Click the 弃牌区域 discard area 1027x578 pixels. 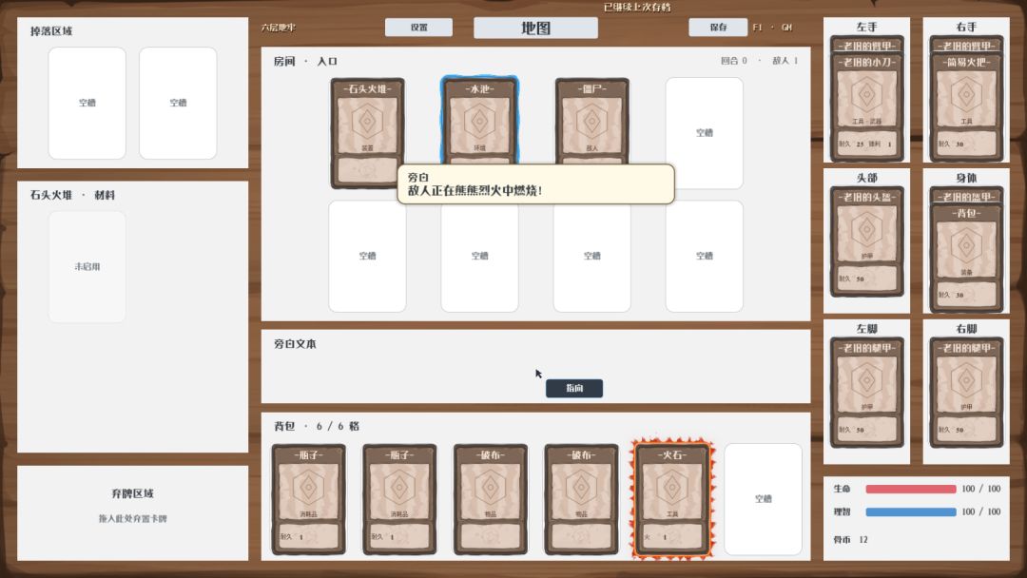(x=132, y=513)
